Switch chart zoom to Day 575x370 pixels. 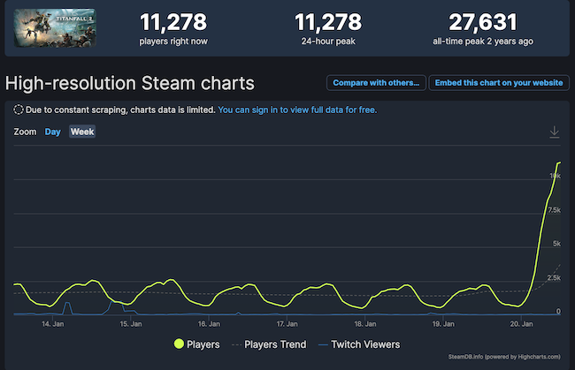pyautogui.click(x=53, y=132)
